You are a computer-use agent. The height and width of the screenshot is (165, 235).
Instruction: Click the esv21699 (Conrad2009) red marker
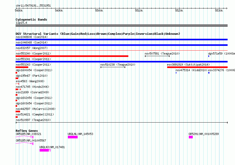[x=16, y=95]
